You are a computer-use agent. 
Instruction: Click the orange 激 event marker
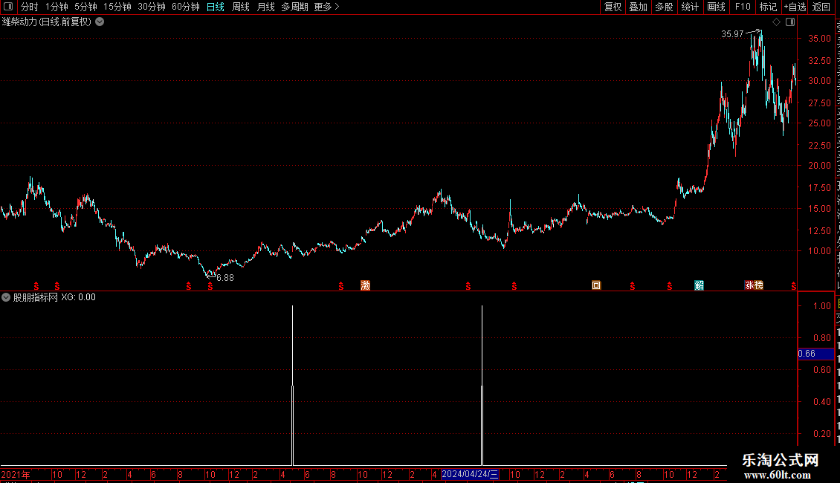[365, 285]
